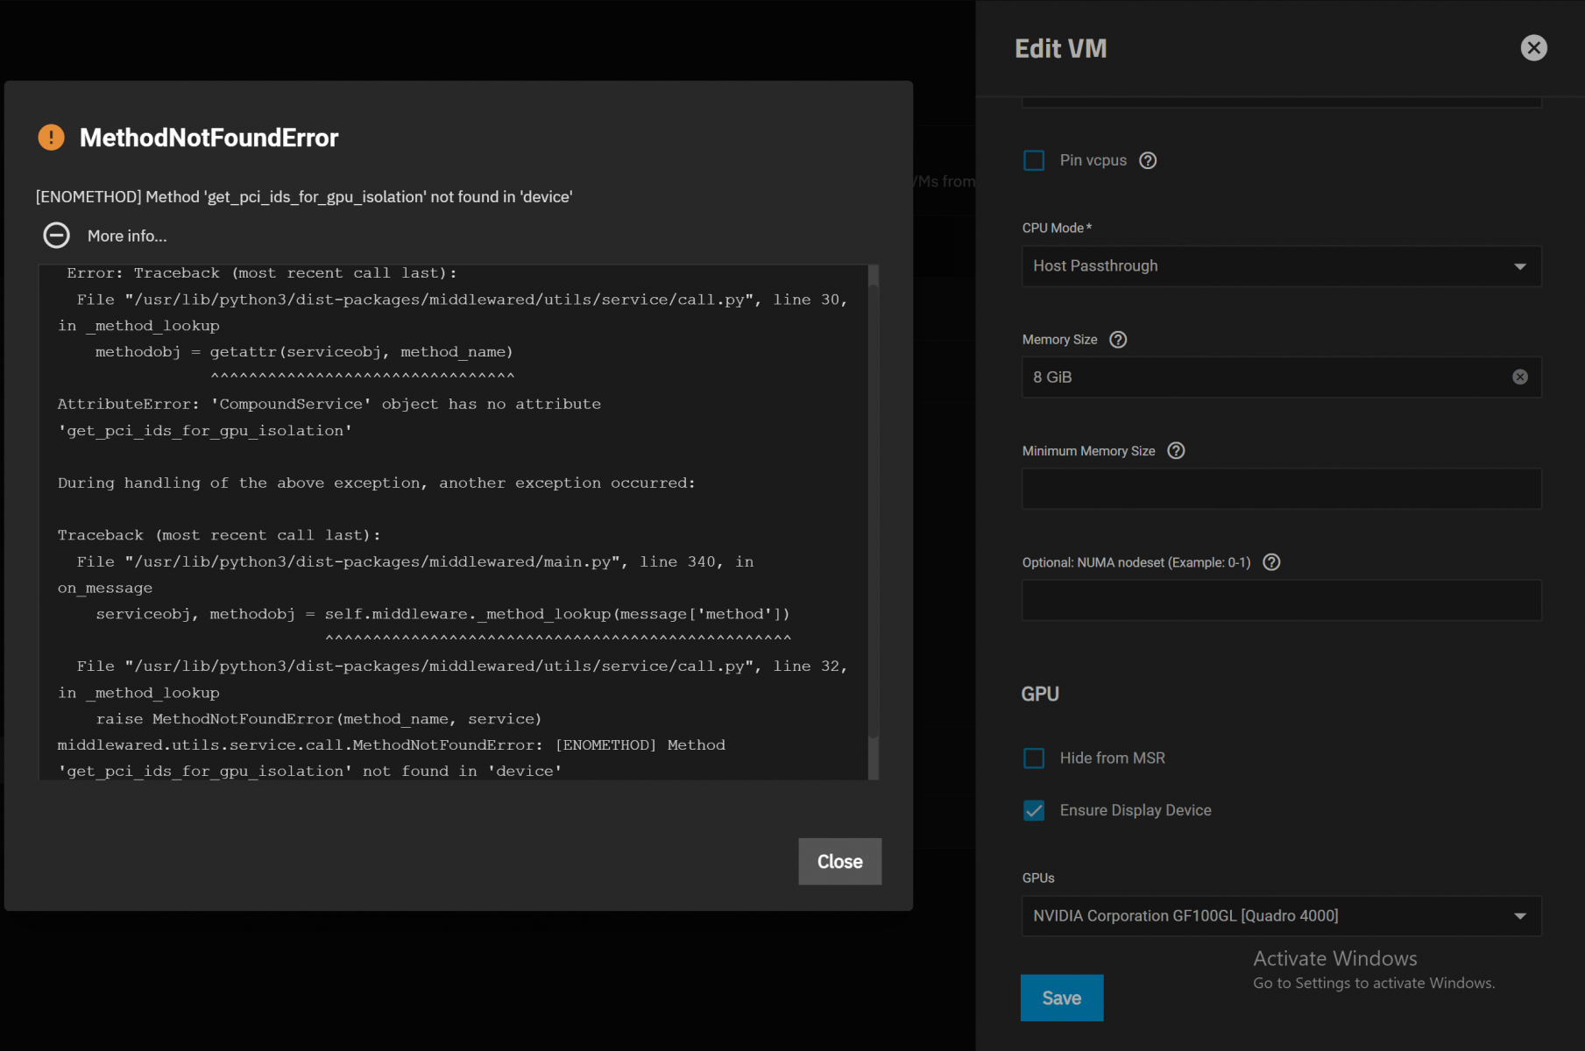Screen dimensions: 1585x1051
Task: Clear the Memory Size field value
Action: click(1520, 377)
